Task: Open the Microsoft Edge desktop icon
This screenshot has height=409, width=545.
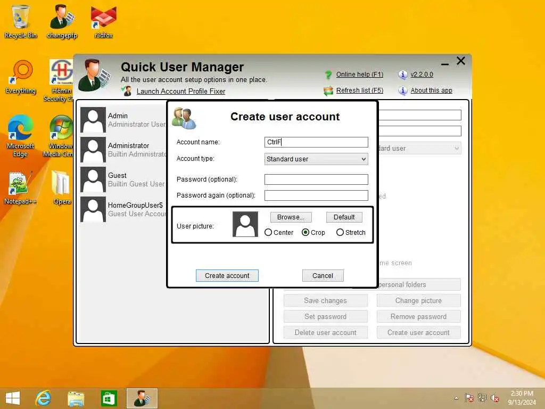Action: point(21,136)
